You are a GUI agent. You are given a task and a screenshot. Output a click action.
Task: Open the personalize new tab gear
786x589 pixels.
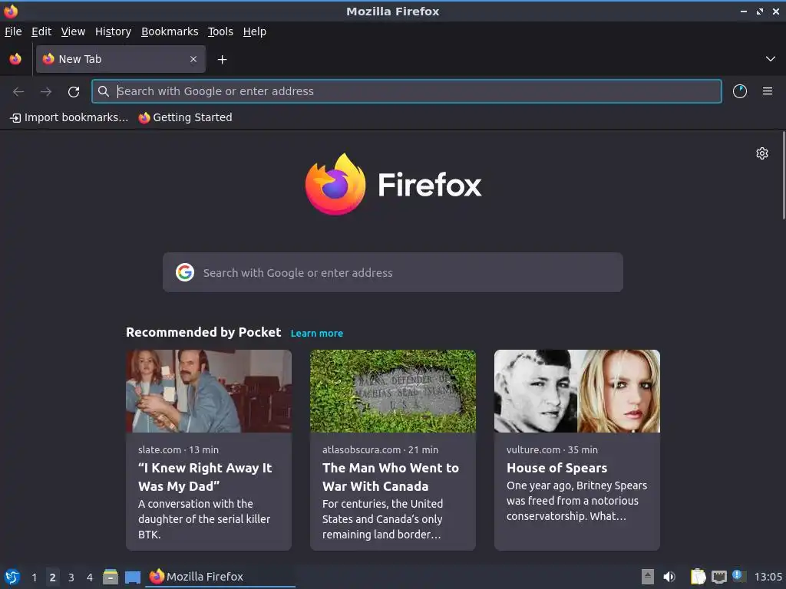(x=762, y=153)
